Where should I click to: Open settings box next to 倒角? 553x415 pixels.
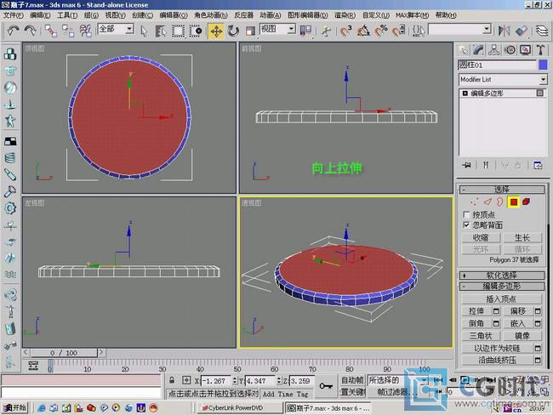click(496, 324)
